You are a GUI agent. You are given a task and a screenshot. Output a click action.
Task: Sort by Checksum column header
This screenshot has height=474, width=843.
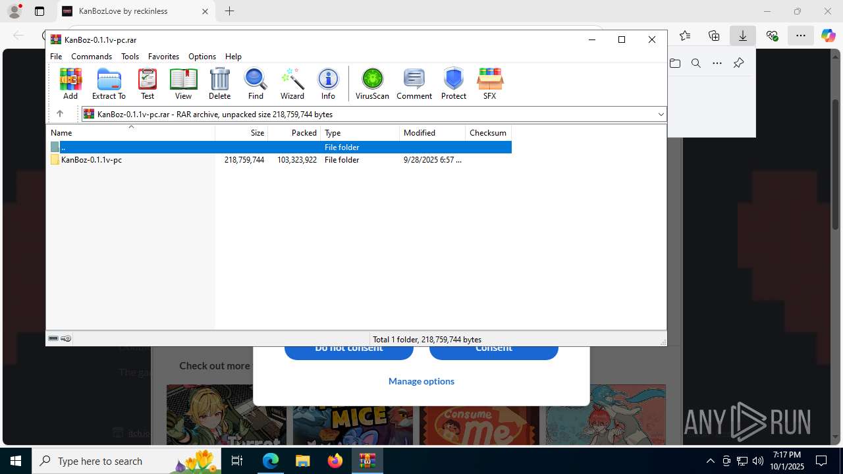[x=489, y=132]
